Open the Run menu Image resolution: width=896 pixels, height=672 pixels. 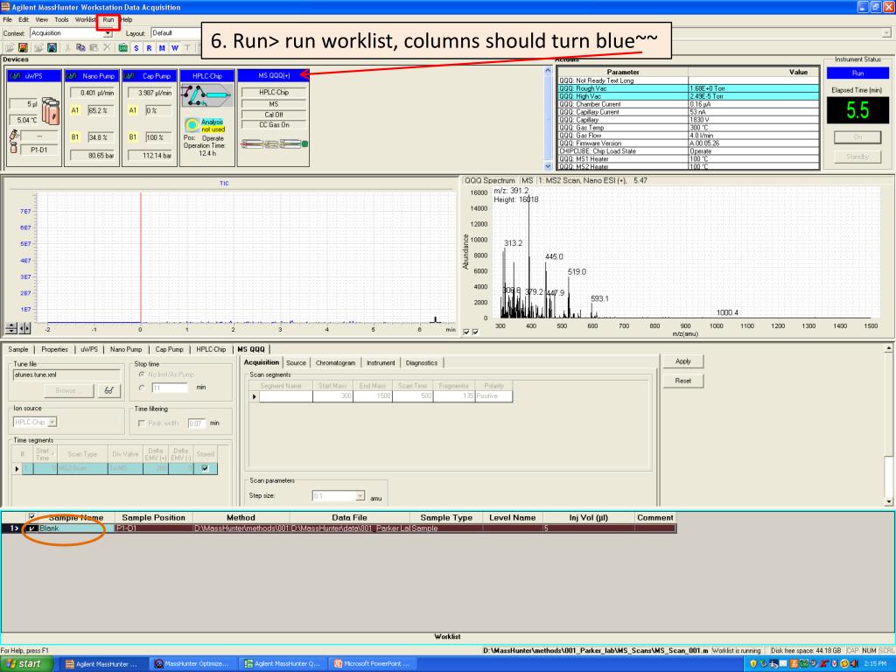tap(108, 19)
